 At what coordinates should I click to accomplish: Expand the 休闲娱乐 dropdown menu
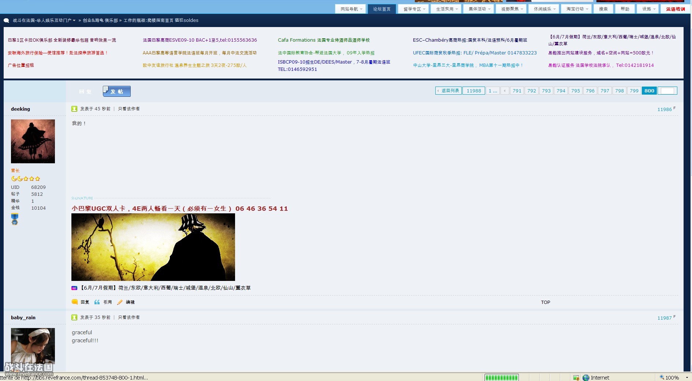[x=544, y=9]
